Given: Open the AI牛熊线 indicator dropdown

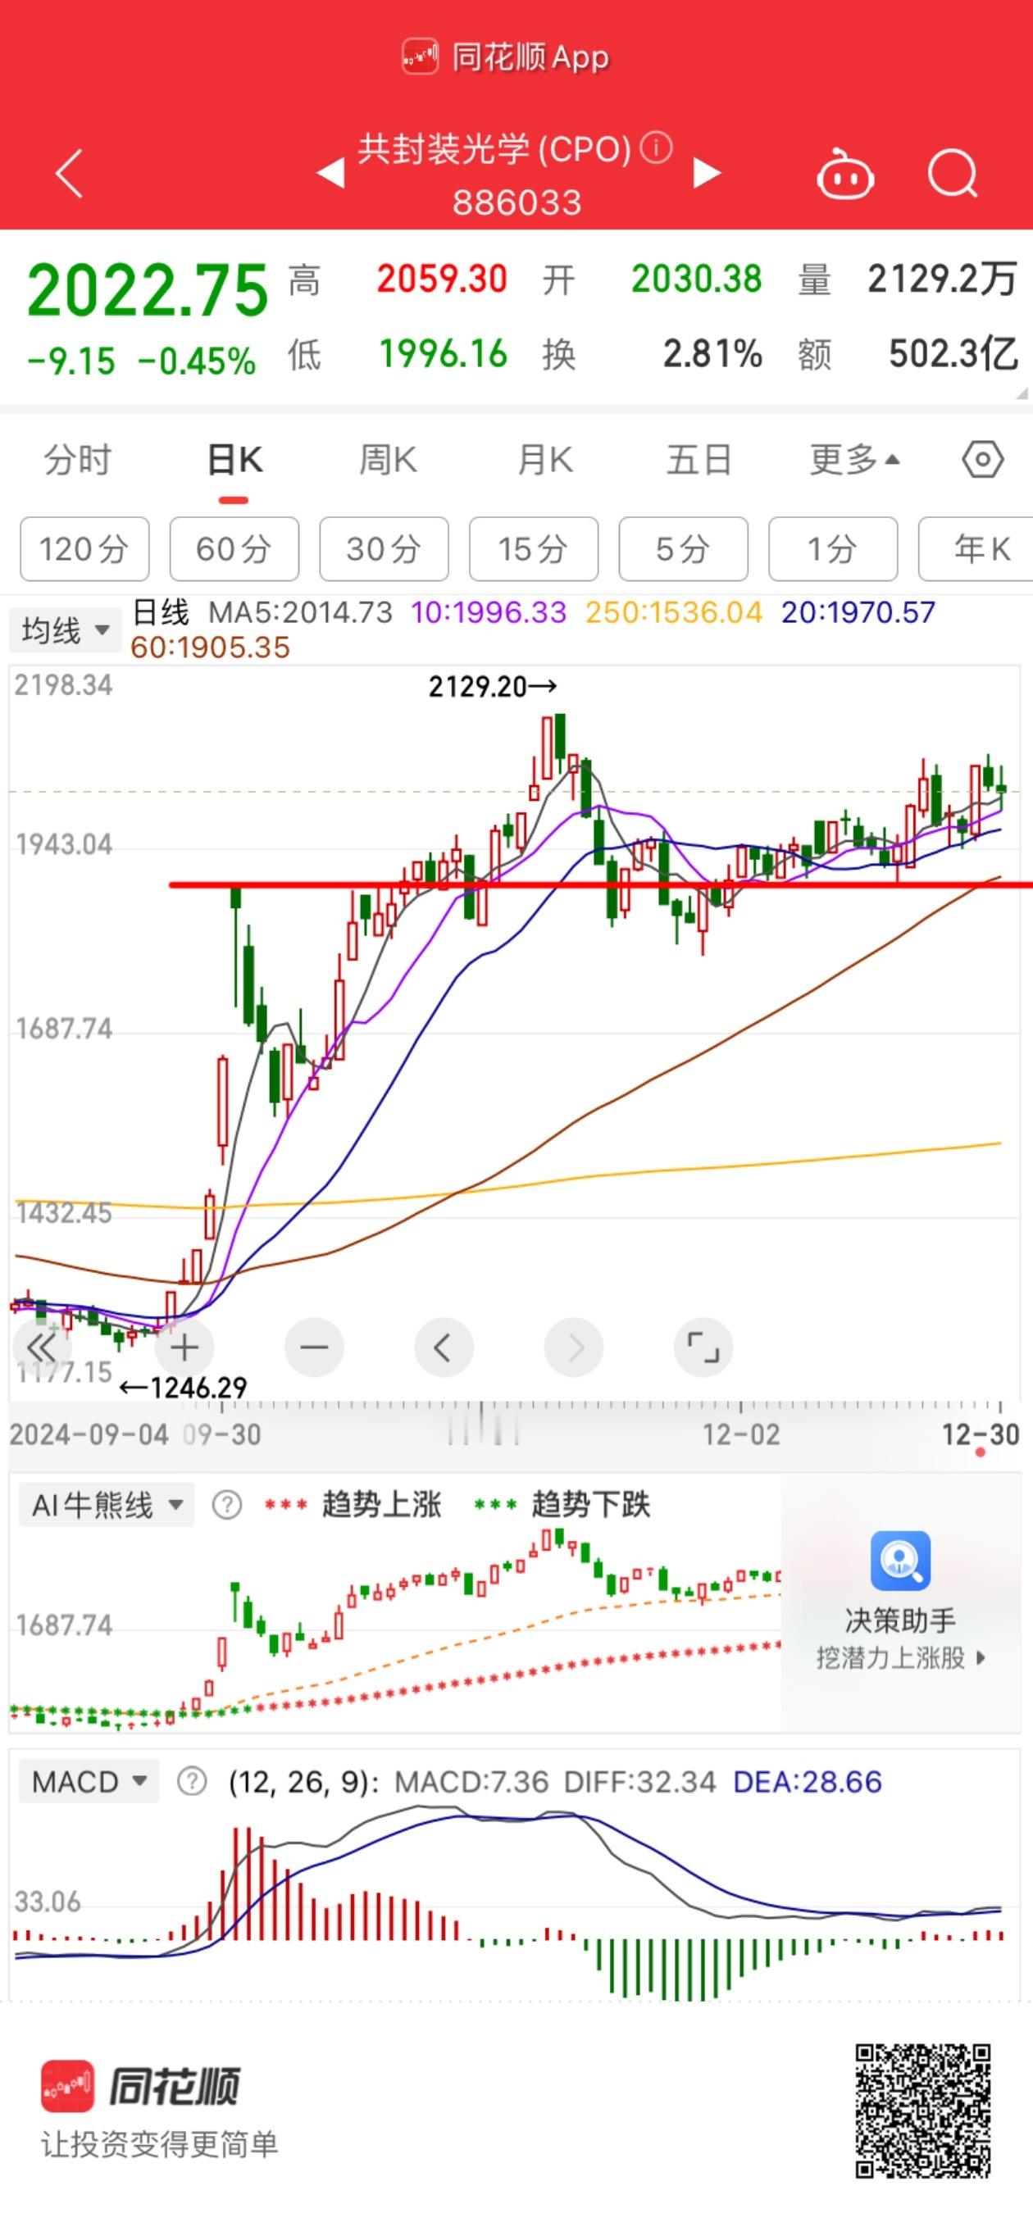Looking at the screenshot, I should 106,1504.
